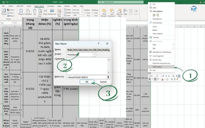
Task: Switch to the Review tab
Action: pos(67,6)
